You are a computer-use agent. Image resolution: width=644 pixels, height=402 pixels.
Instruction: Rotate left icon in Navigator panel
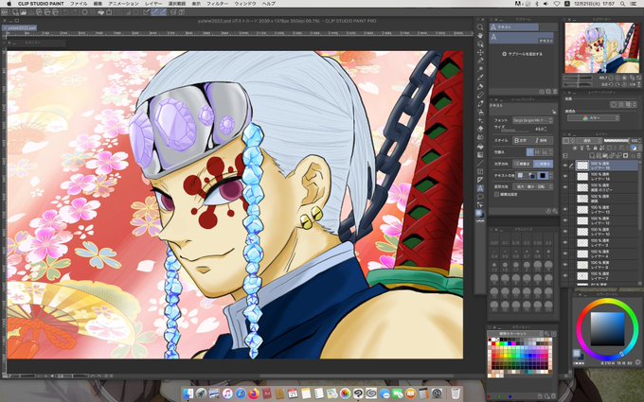click(x=612, y=84)
